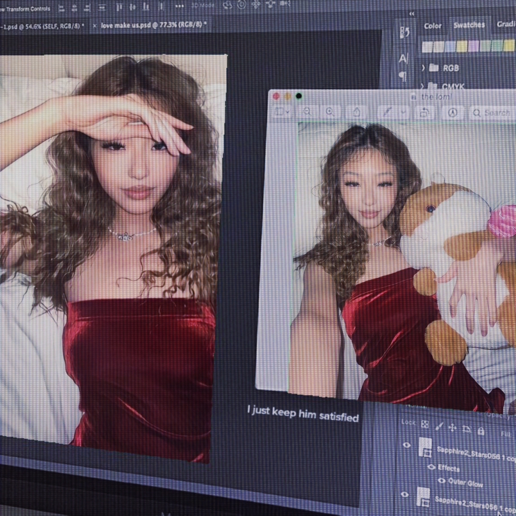Toggle the Effects eye icon
The image size is (516, 516).
pos(431,466)
